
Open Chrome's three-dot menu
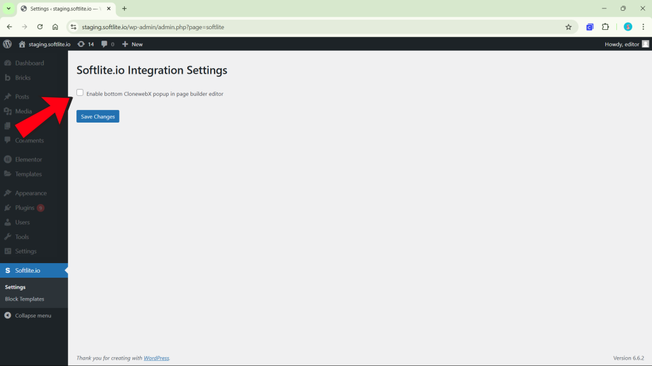pos(644,27)
